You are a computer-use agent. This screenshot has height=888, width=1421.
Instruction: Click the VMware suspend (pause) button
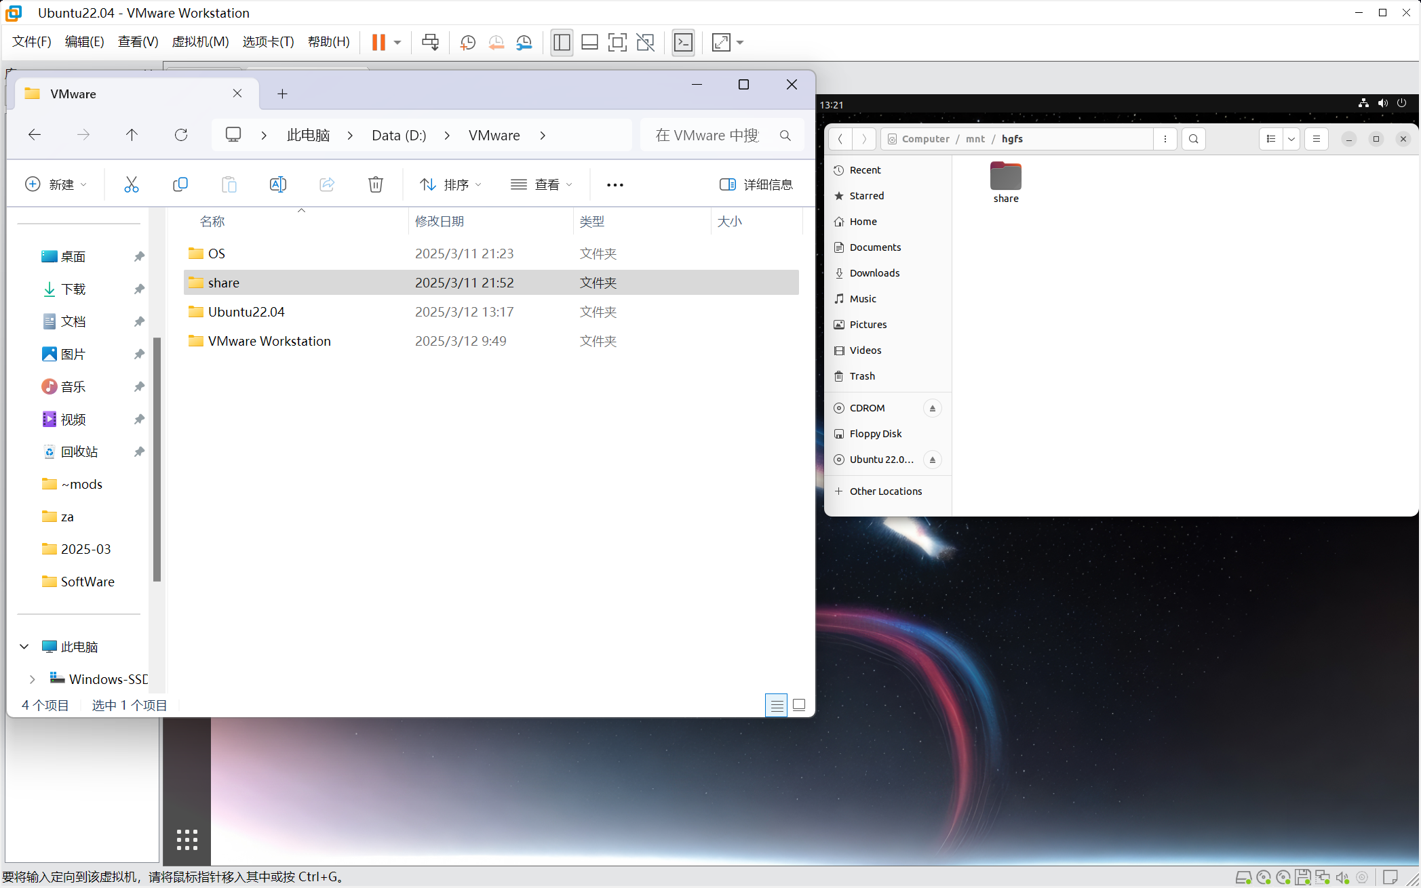(378, 43)
